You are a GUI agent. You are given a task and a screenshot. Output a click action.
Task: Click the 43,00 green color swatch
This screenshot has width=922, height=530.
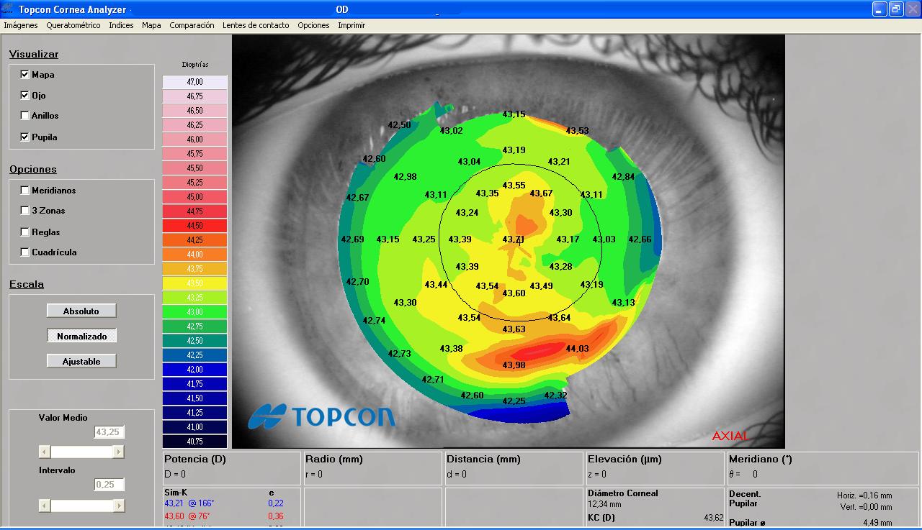click(194, 312)
